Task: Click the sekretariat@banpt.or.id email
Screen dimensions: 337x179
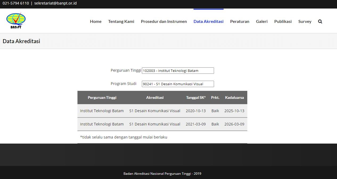Action: tap(55, 3)
